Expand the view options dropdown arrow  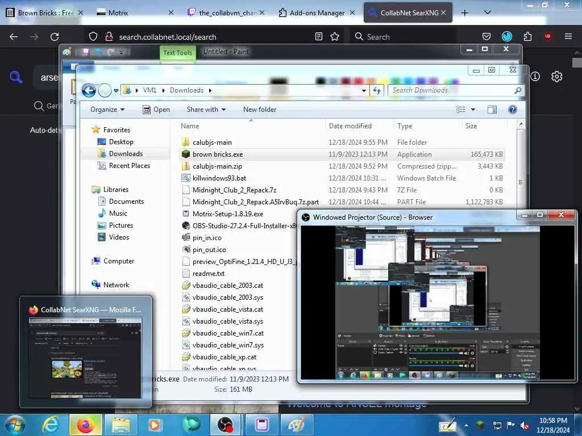pyautogui.click(x=473, y=110)
